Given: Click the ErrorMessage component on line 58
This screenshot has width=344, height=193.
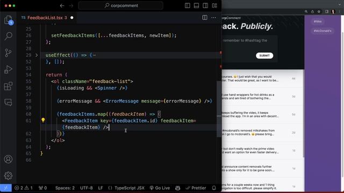Looking at the screenshot, I should (122, 101).
